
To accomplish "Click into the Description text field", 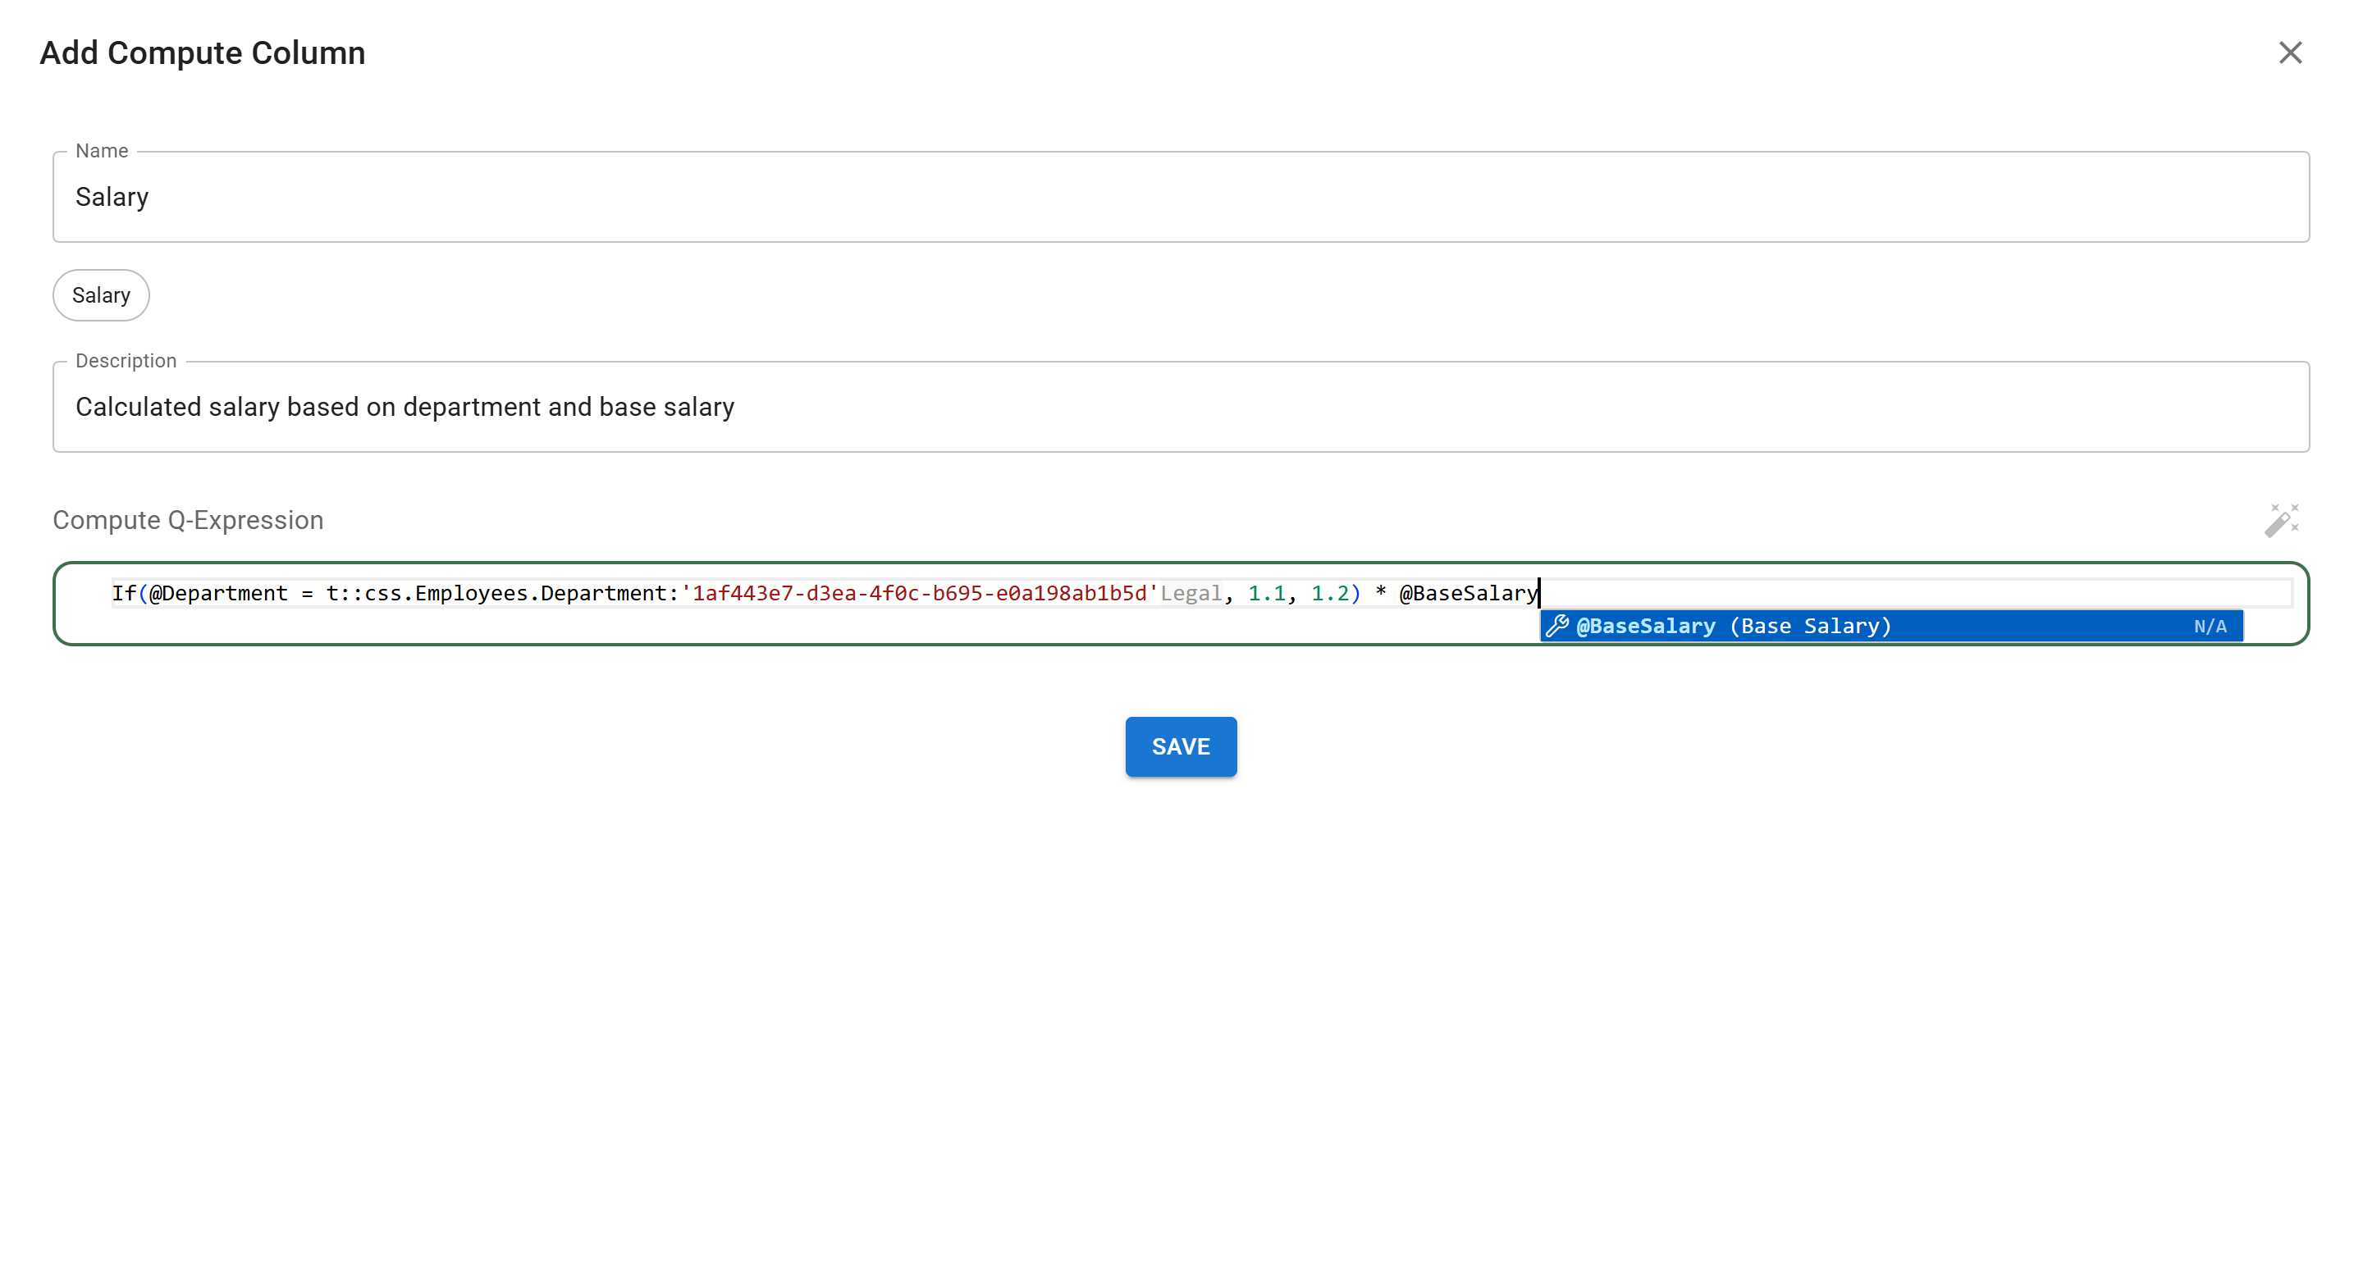I will [1180, 407].
